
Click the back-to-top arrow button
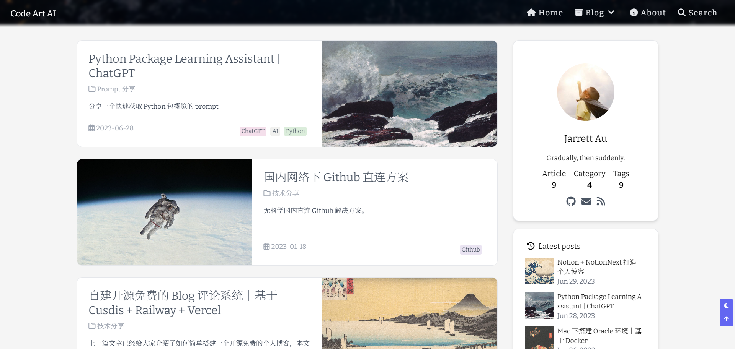pos(726,319)
